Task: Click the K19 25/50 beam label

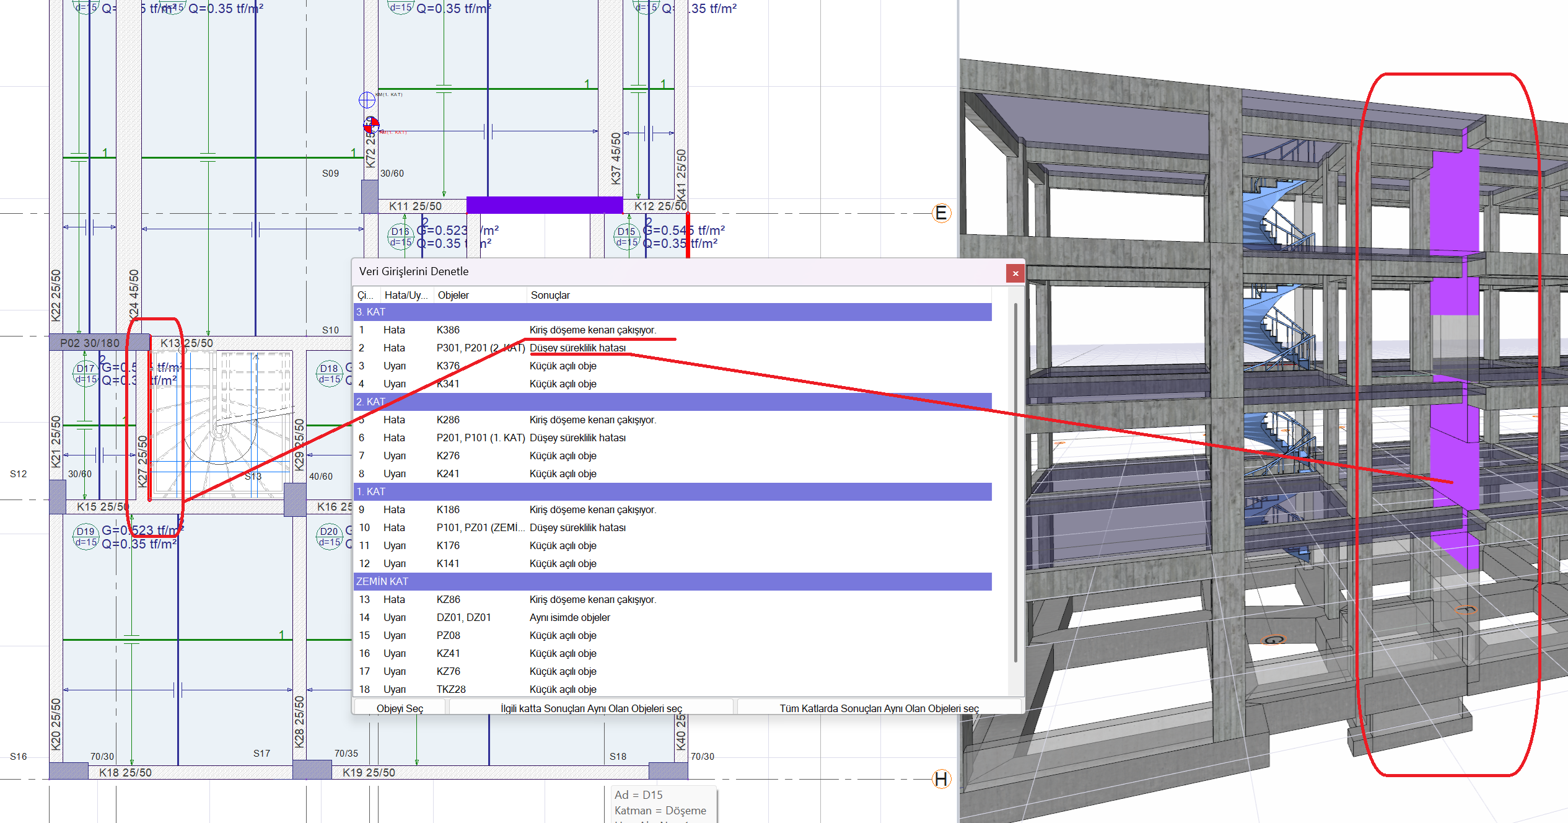Action: coord(369,772)
